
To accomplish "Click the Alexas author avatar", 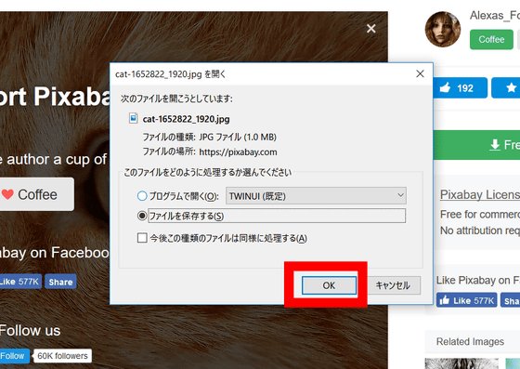I will pyautogui.click(x=443, y=29).
